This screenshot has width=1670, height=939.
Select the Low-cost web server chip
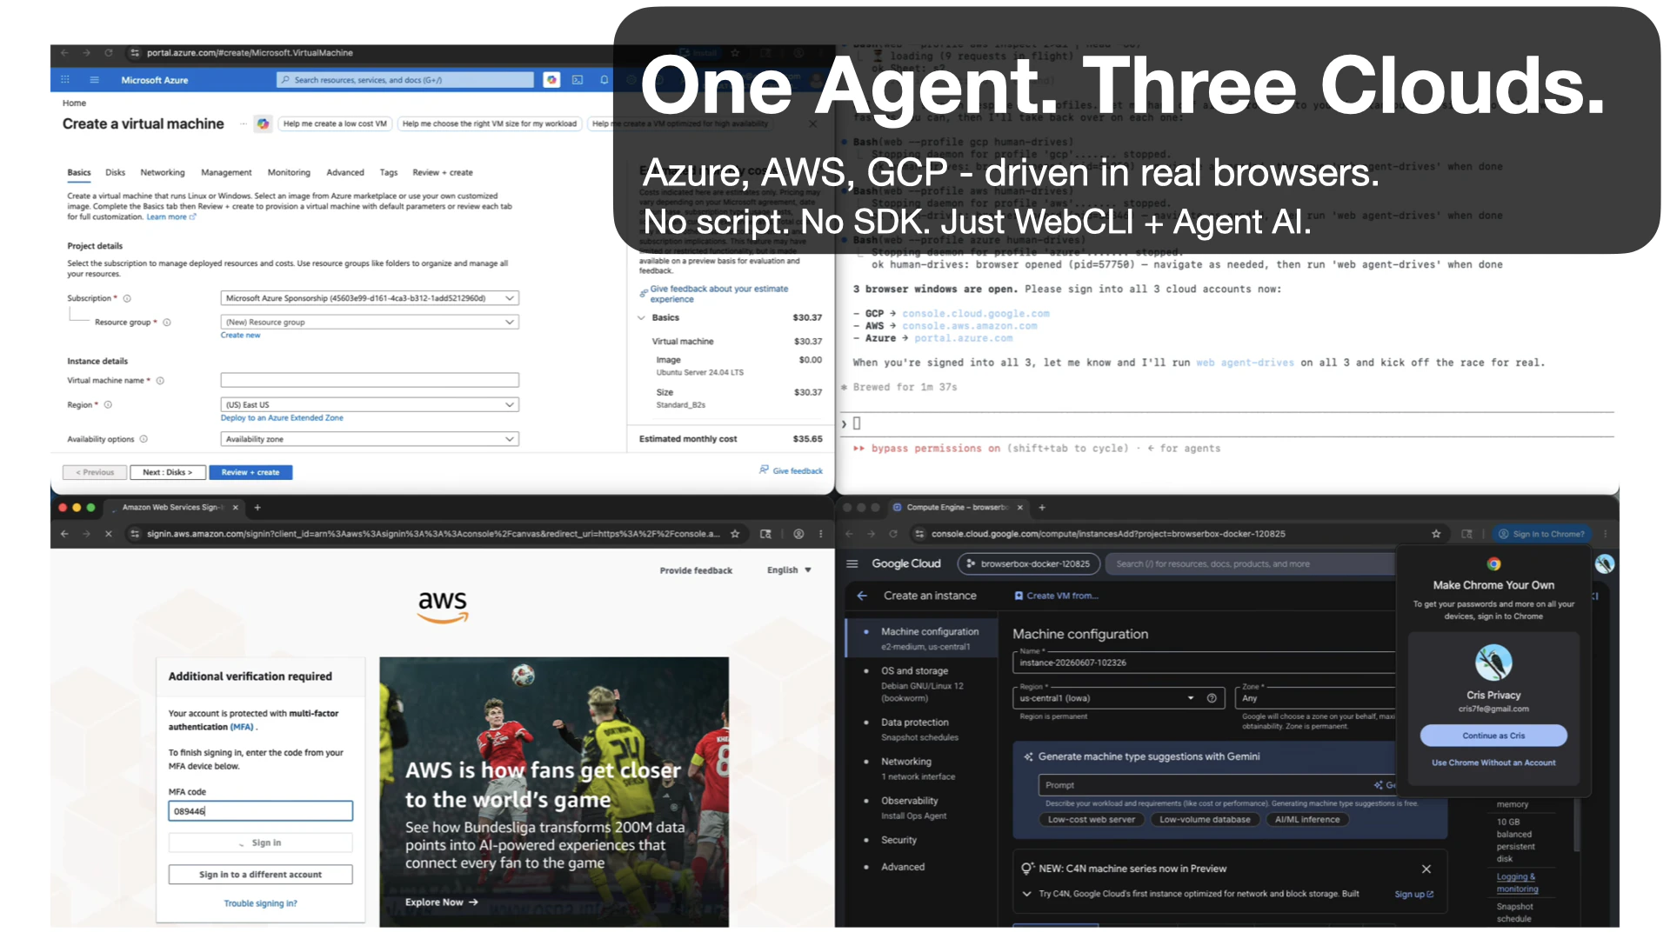coord(1092,820)
